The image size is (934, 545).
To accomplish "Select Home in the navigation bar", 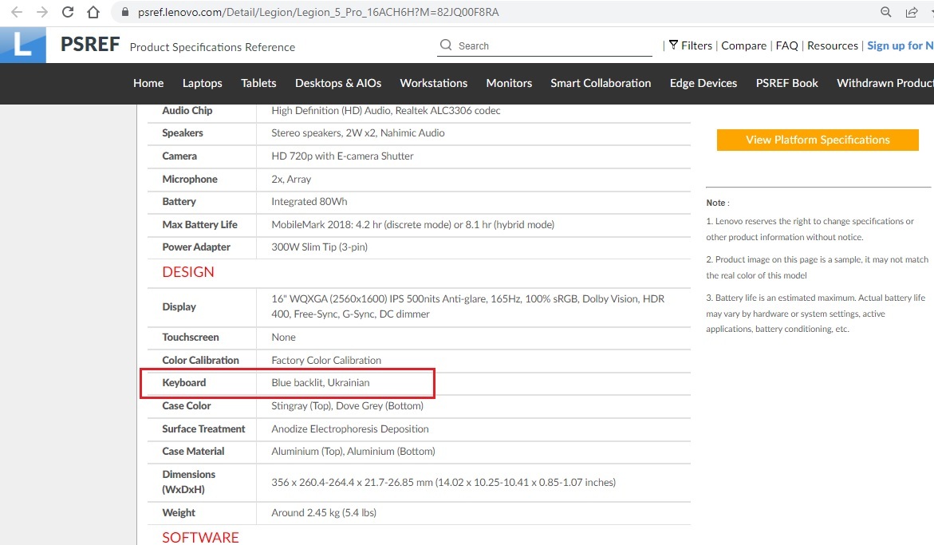I will tap(148, 84).
